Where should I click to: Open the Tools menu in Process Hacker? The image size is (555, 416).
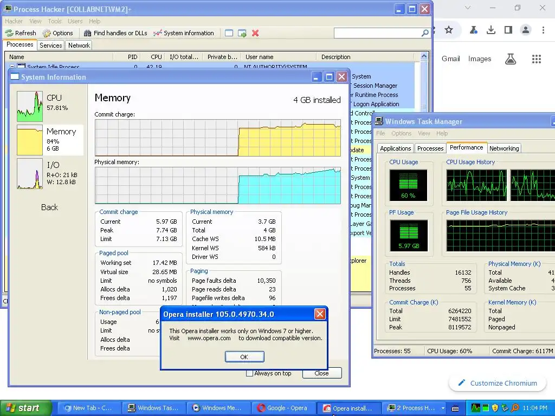(x=55, y=21)
